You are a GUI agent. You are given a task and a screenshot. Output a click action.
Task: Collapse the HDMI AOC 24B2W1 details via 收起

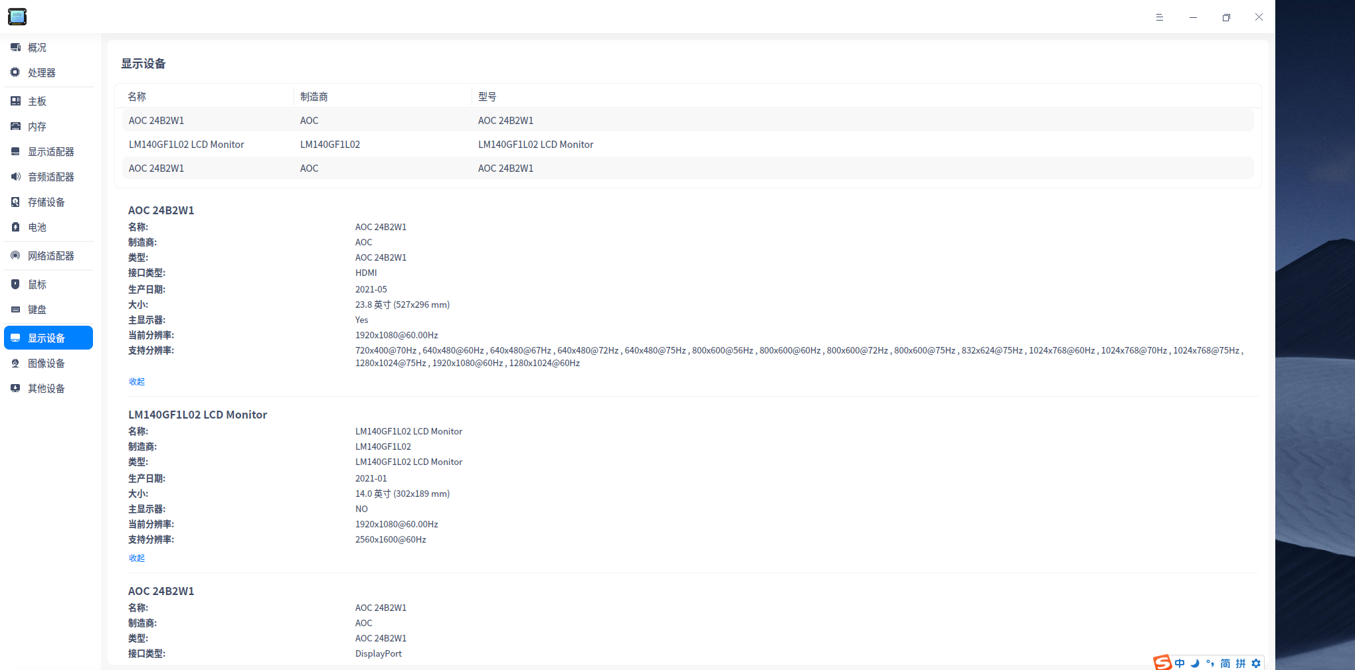[137, 381]
